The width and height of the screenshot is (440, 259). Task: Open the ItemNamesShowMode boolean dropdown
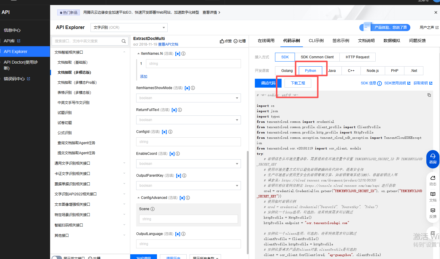pos(188,98)
